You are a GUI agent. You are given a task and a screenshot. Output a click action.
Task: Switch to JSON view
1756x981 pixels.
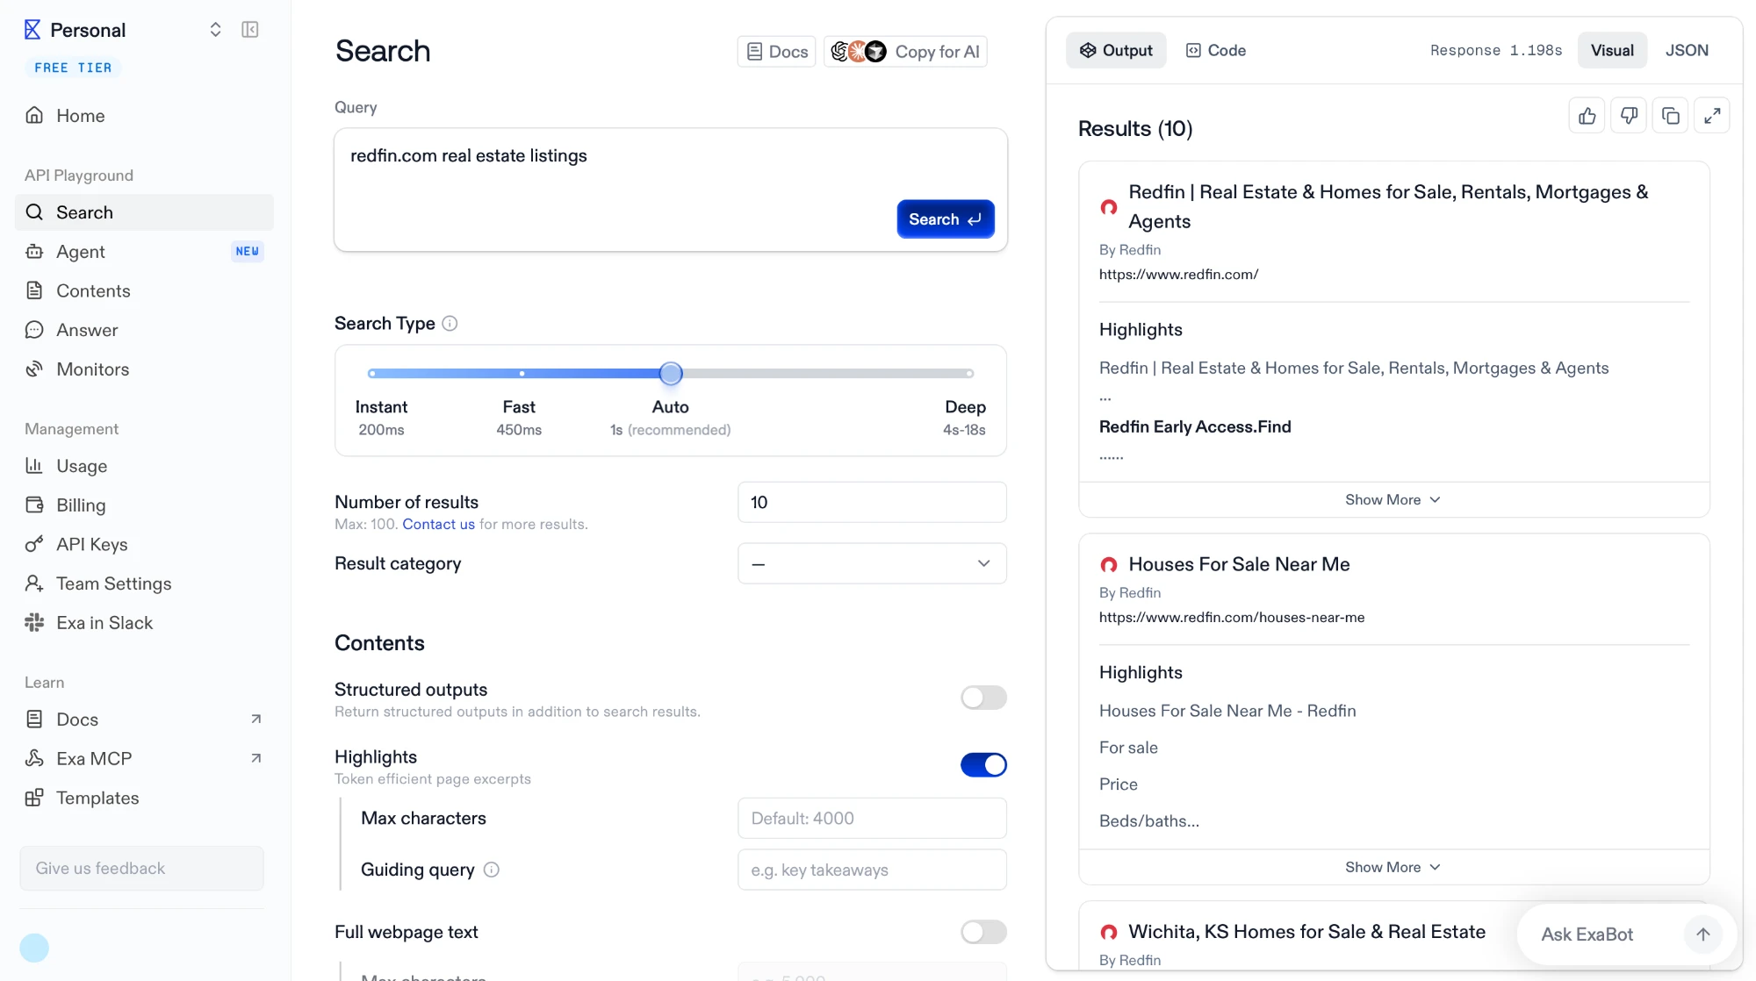(1687, 50)
